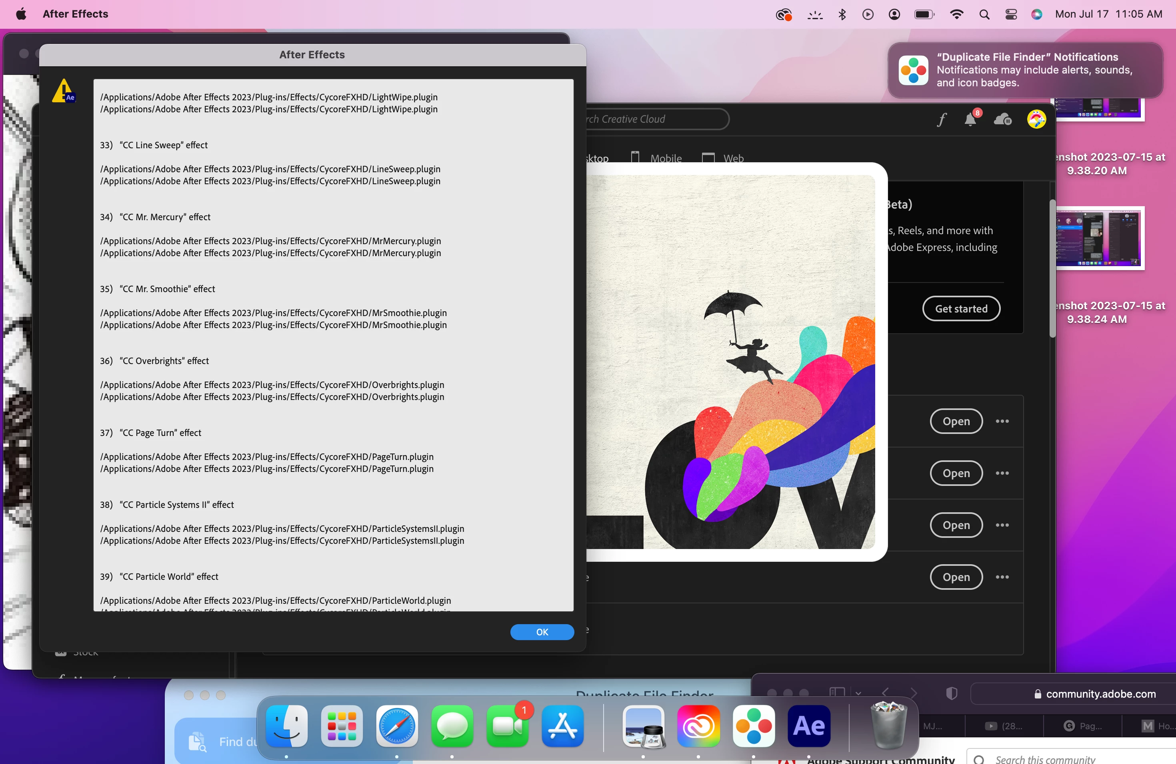Open the Creative Cloud notifications bell
This screenshot has width=1176, height=764.
[970, 119]
